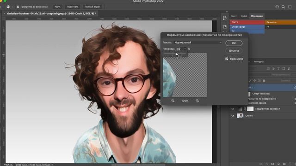The width and height of the screenshot is (296, 166).
Task: Switch to the 'Инфо' panel tab
Action: coord(244,16)
